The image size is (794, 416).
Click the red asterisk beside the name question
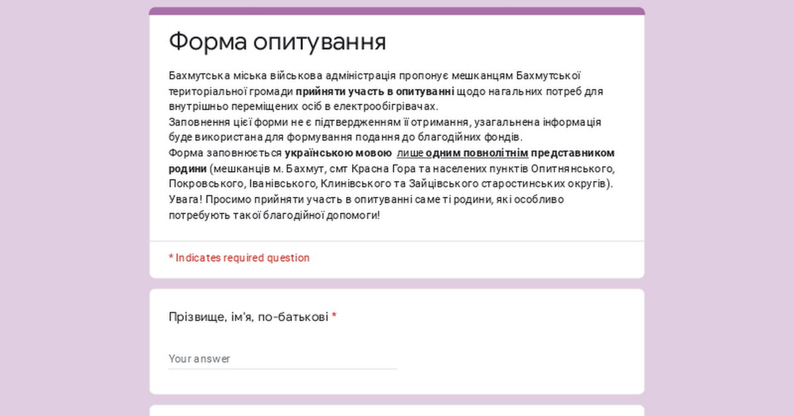click(334, 317)
